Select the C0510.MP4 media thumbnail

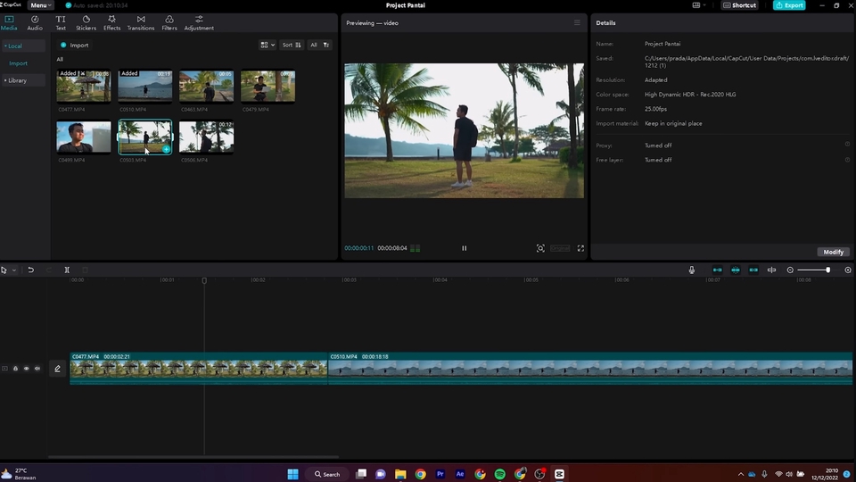point(145,86)
